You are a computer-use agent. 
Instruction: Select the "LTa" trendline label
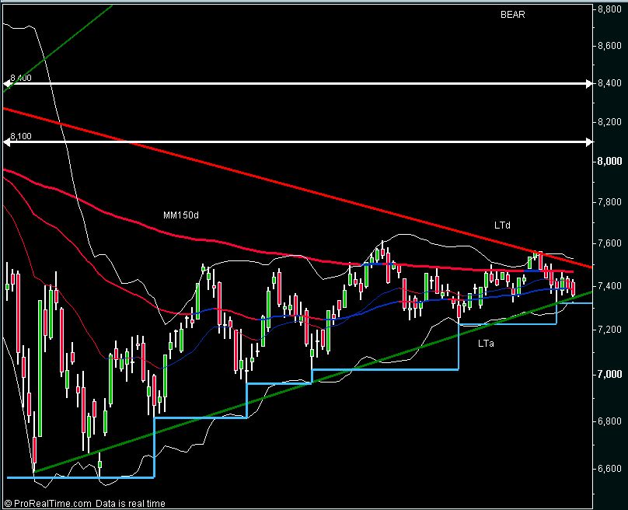pos(486,344)
